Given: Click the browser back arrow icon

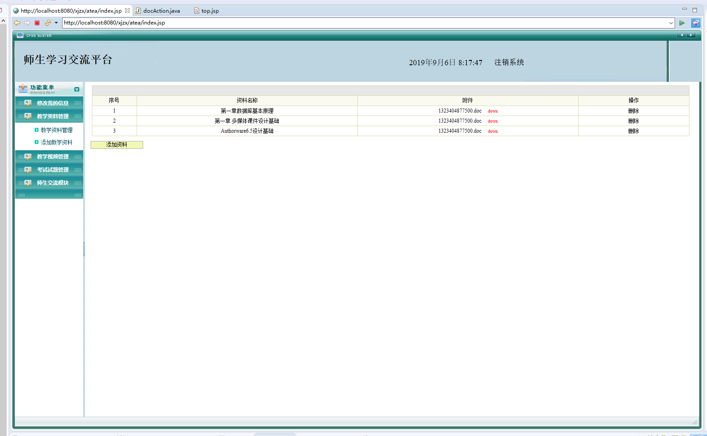Looking at the screenshot, I should (17, 23).
